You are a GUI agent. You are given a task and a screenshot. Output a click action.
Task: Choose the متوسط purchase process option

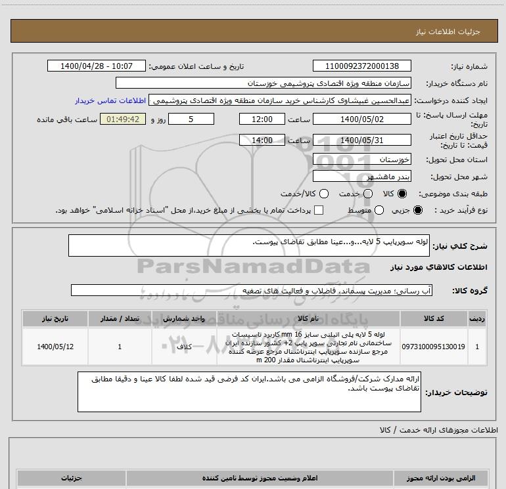click(x=379, y=210)
